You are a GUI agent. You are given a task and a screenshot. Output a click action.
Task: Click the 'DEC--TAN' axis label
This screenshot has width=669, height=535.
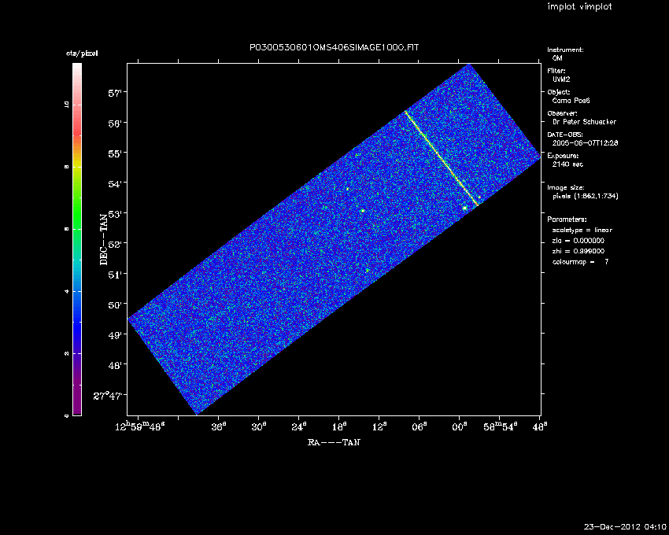click(104, 239)
